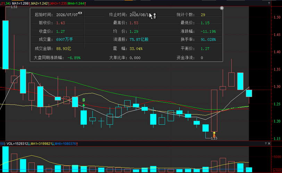This screenshot has height=173, width=282.
Task: Click the market change value -6.89%
Action: pyautogui.click(x=74, y=58)
